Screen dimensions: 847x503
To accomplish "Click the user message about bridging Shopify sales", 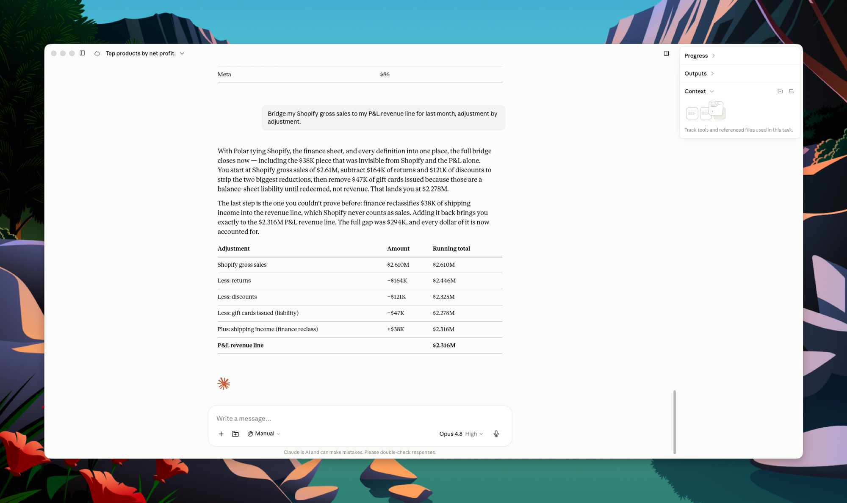I will [383, 118].
